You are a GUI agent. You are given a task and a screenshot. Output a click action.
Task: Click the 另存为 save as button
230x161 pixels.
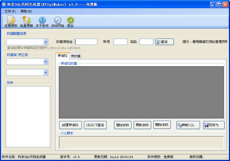(214, 125)
